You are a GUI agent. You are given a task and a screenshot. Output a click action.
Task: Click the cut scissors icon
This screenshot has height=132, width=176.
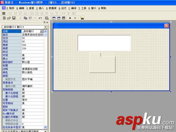(x=20, y=18)
